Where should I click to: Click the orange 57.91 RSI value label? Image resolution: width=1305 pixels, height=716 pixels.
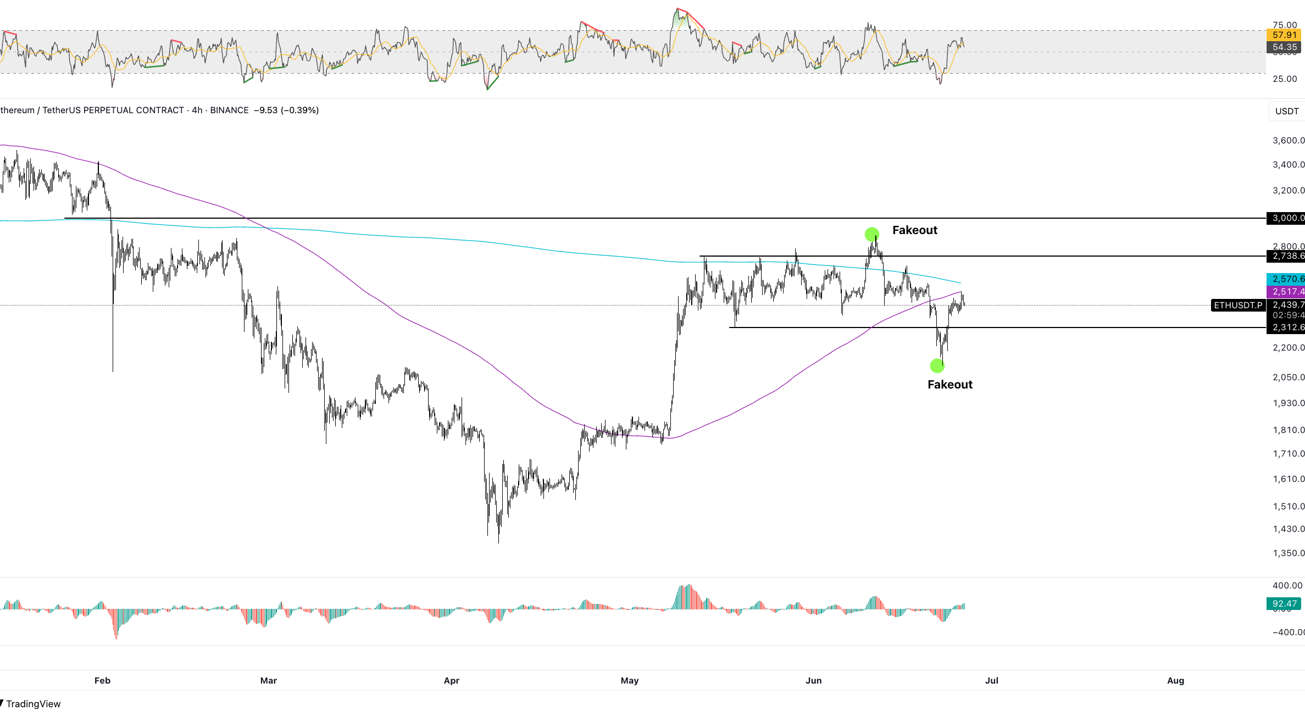pos(1284,35)
